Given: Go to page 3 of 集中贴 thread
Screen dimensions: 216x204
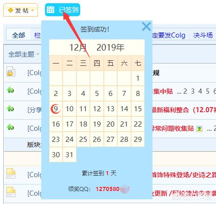Looking at the screenshot, I should 193,91.
